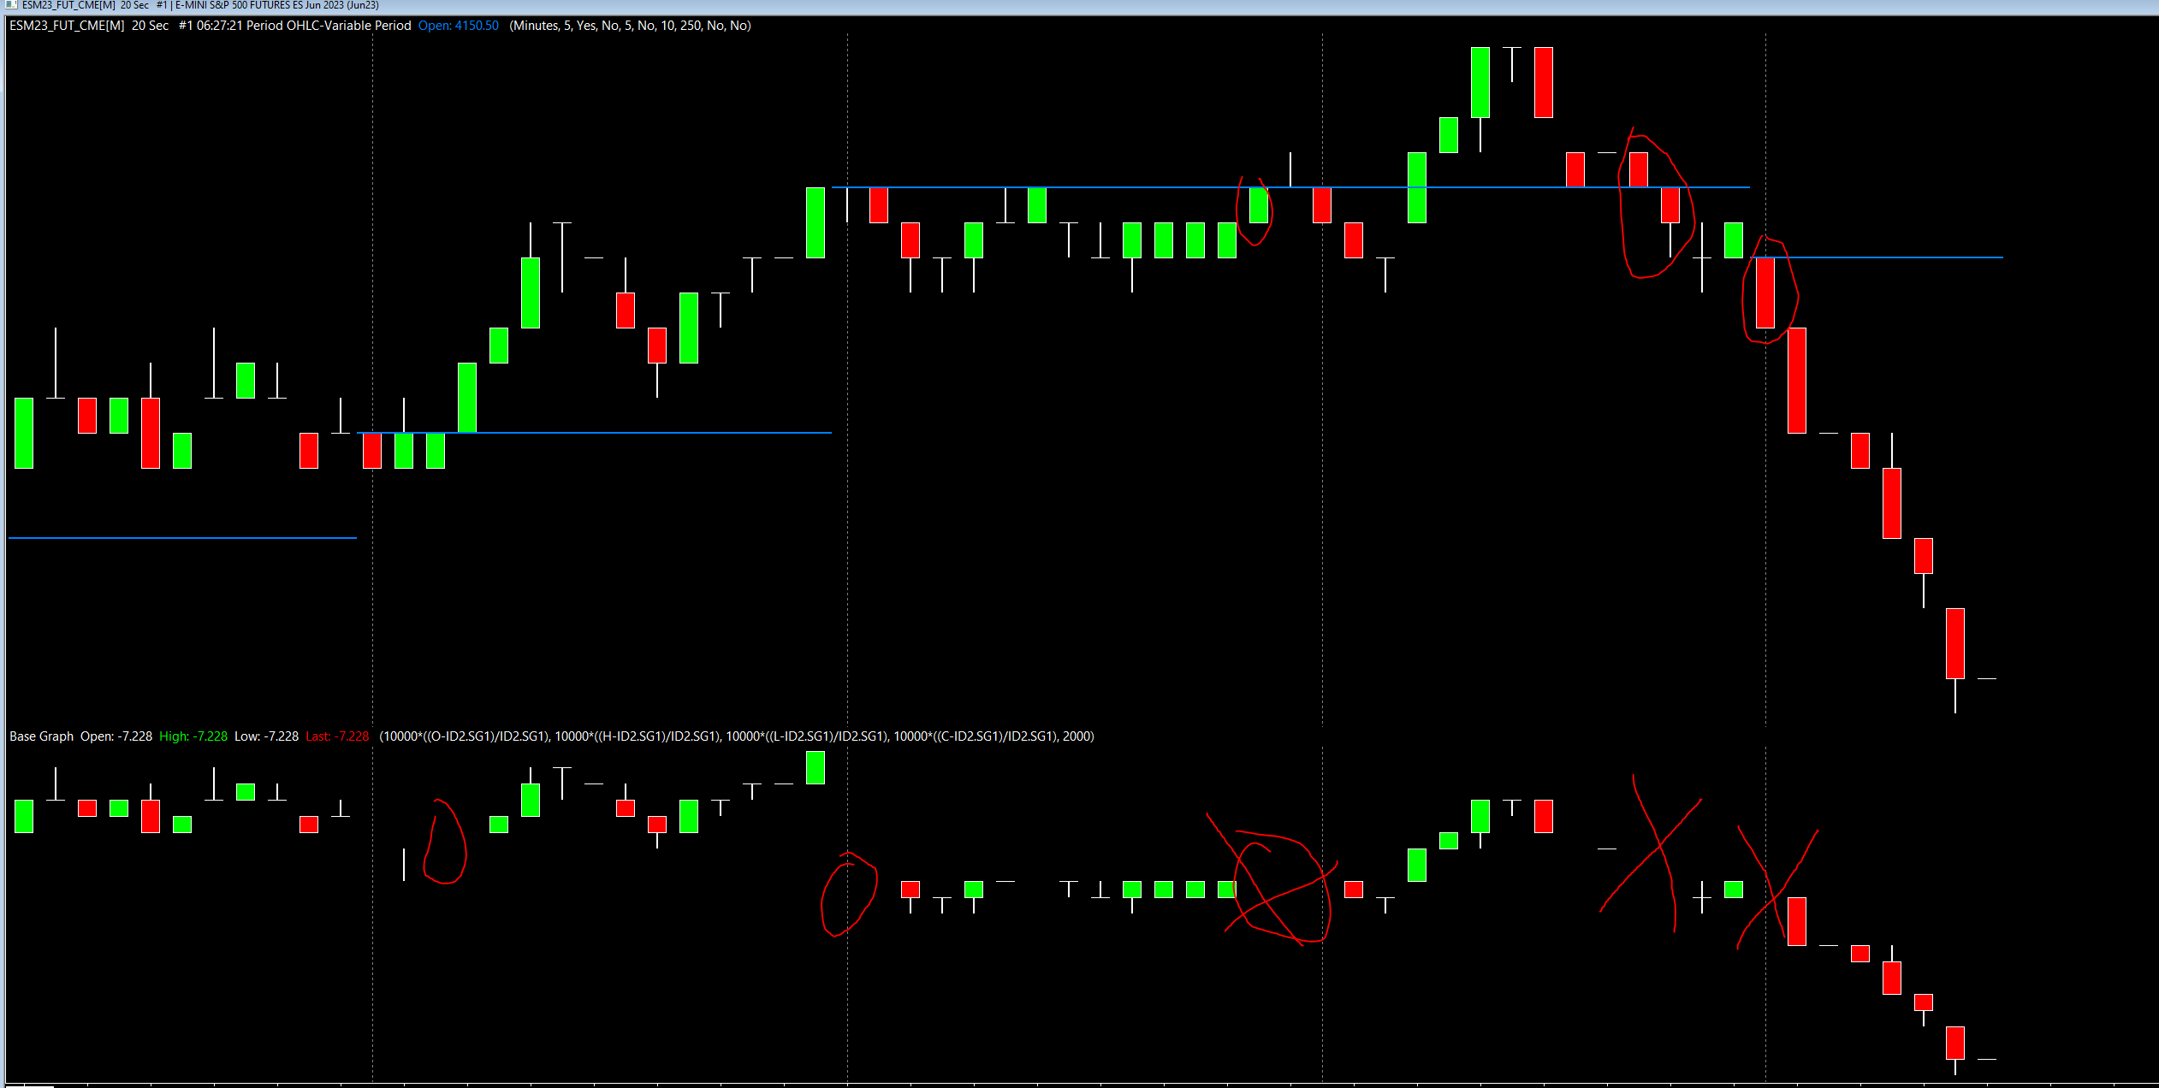Click the study inputs text starting with Minutes
2159x1088 pixels.
pos(631,26)
